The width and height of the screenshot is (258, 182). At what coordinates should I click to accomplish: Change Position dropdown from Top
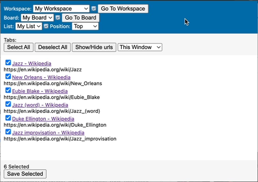point(85,26)
